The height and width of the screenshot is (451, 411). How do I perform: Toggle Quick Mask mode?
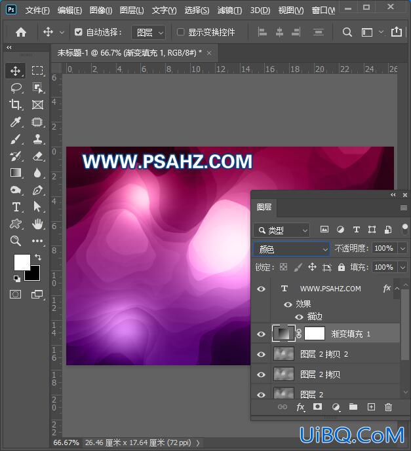pyautogui.click(x=15, y=295)
